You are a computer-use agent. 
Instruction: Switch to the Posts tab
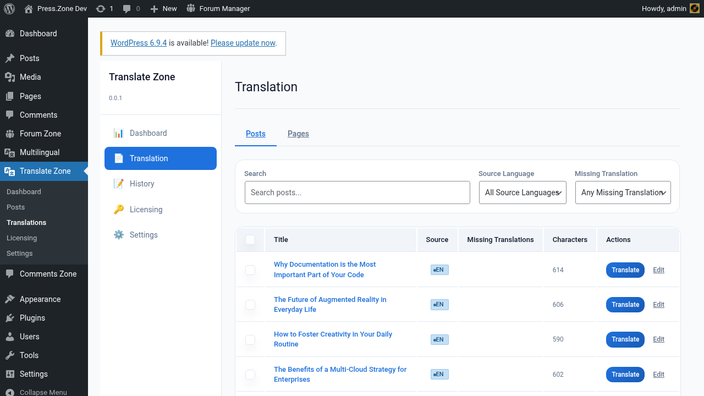256,134
